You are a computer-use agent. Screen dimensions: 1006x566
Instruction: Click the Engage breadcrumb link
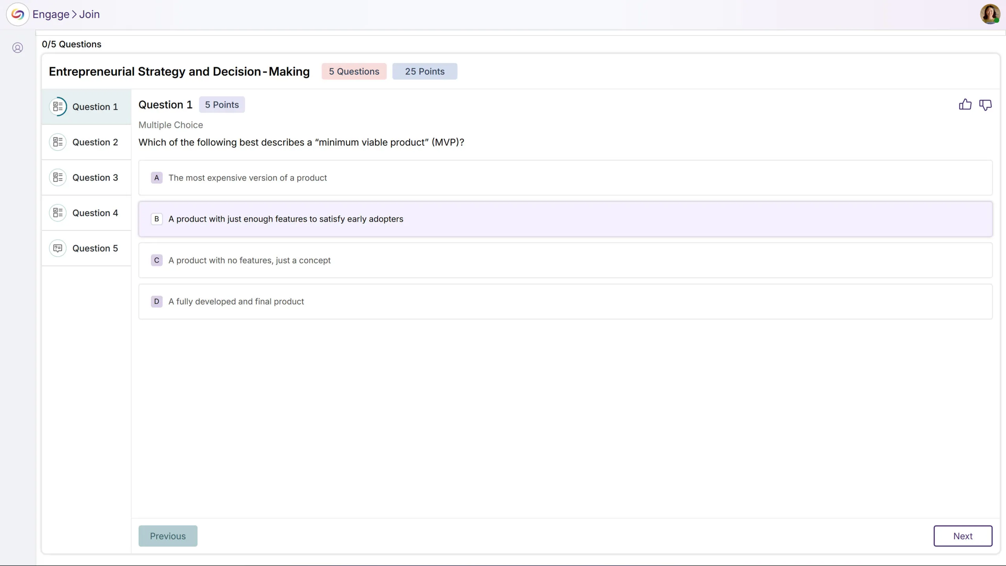[51, 15]
